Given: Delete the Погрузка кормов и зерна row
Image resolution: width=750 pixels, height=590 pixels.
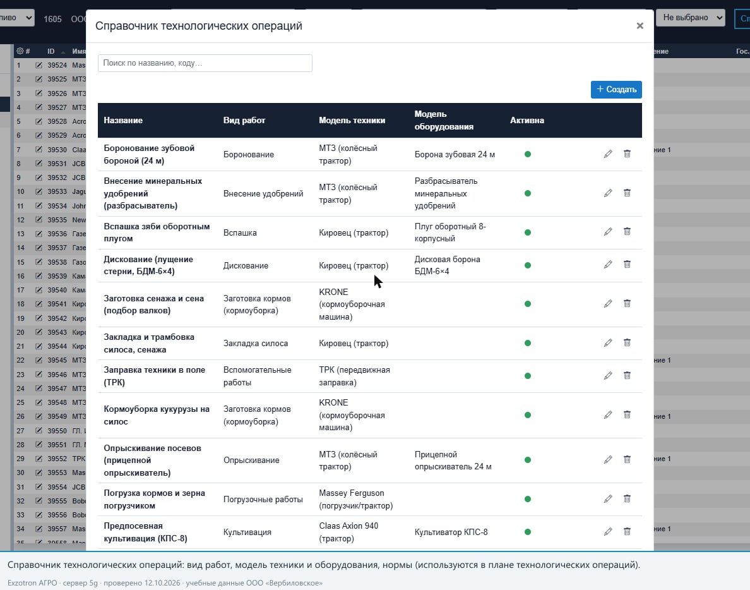Looking at the screenshot, I should click(627, 498).
